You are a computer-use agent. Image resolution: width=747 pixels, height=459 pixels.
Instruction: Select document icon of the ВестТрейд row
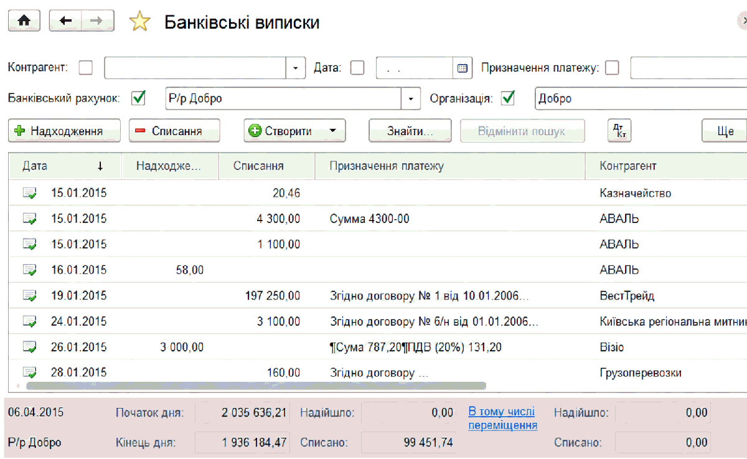(29, 295)
